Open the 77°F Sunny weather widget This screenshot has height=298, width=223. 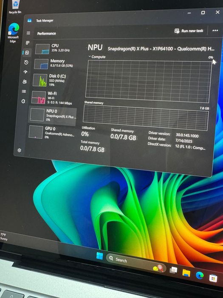pos(4,237)
